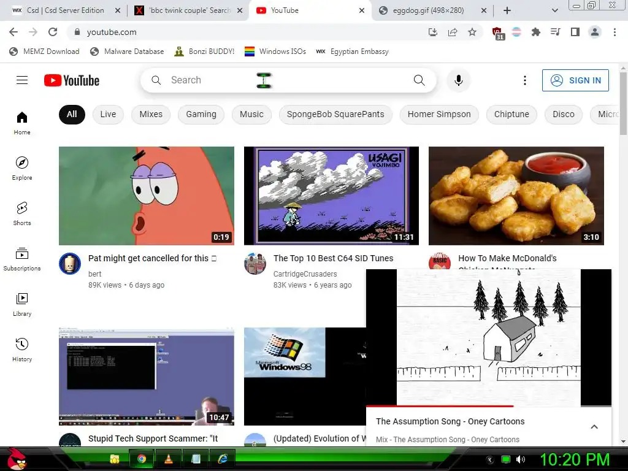Viewport: 628px width, 471px height.
Task: Open 'Pat might get cancelled' video title
Action: [152, 258]
